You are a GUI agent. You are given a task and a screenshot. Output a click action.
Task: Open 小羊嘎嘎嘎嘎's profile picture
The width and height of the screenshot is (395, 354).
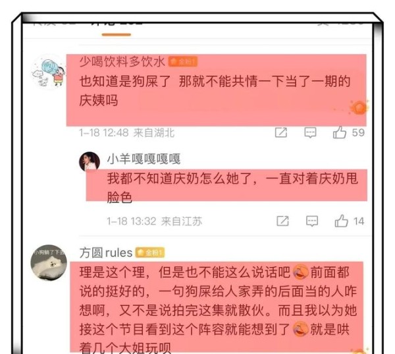pyautogui.click(x=89, y=162)
